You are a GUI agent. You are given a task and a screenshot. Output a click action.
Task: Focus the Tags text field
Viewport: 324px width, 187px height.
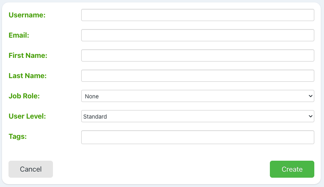(198, 137)
